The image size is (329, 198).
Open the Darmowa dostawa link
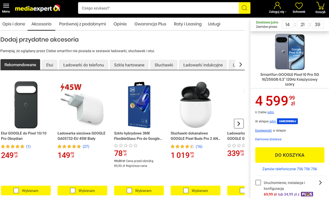(268, 139)
